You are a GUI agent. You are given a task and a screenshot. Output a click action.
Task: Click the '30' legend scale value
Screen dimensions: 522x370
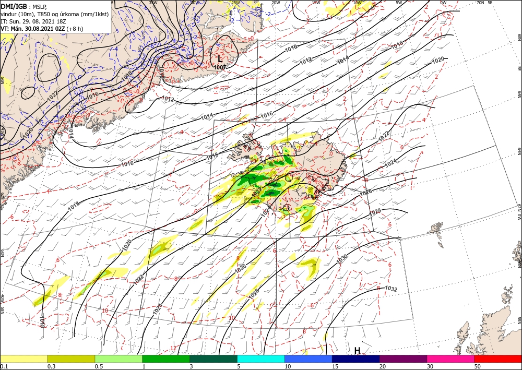coord(430,366)
